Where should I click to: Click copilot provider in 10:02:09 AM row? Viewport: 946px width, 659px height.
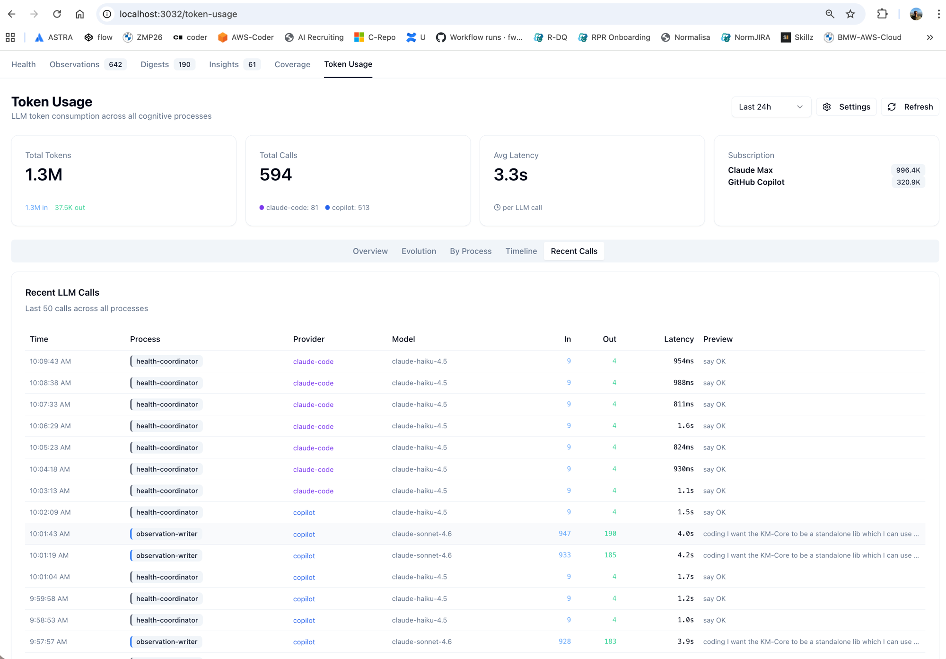click(x=304, y=512)
